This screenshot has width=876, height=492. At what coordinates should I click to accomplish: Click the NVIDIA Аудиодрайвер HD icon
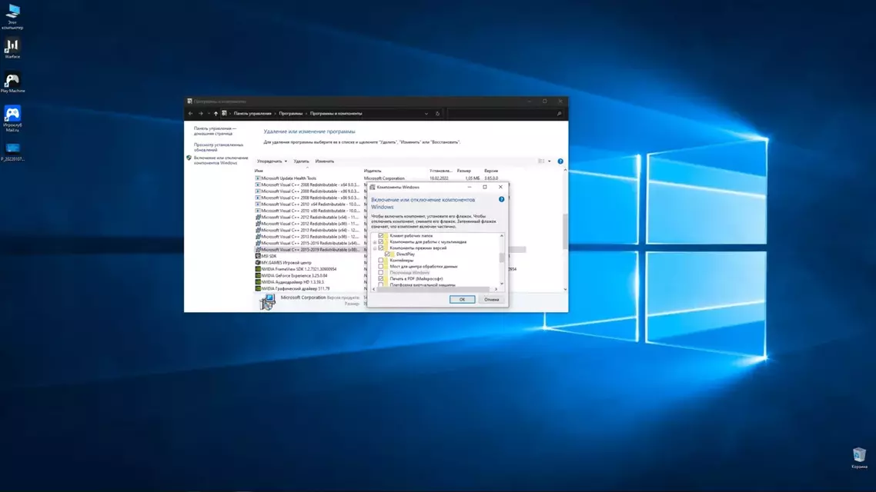tap(258, 282)
